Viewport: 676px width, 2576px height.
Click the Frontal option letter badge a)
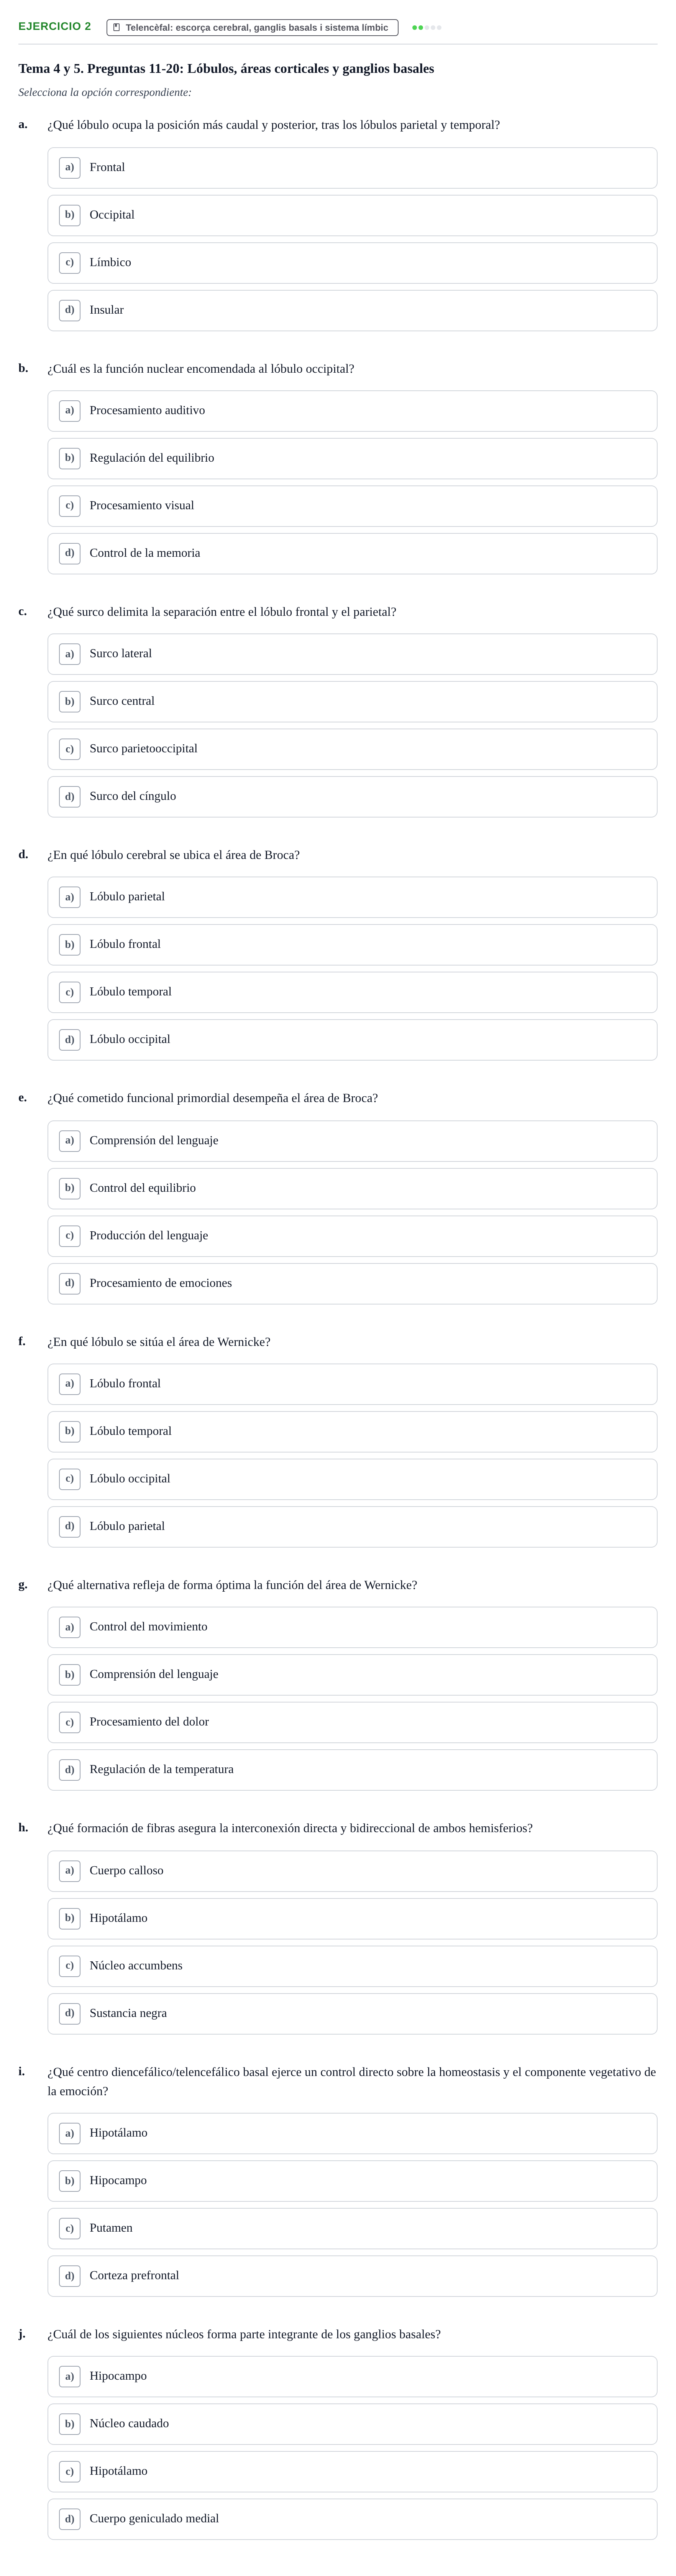coord(69,167)
